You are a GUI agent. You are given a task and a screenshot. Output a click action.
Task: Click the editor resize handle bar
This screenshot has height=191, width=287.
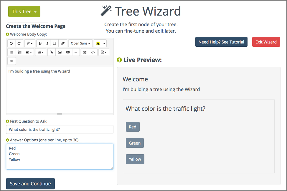coord(60,114)
